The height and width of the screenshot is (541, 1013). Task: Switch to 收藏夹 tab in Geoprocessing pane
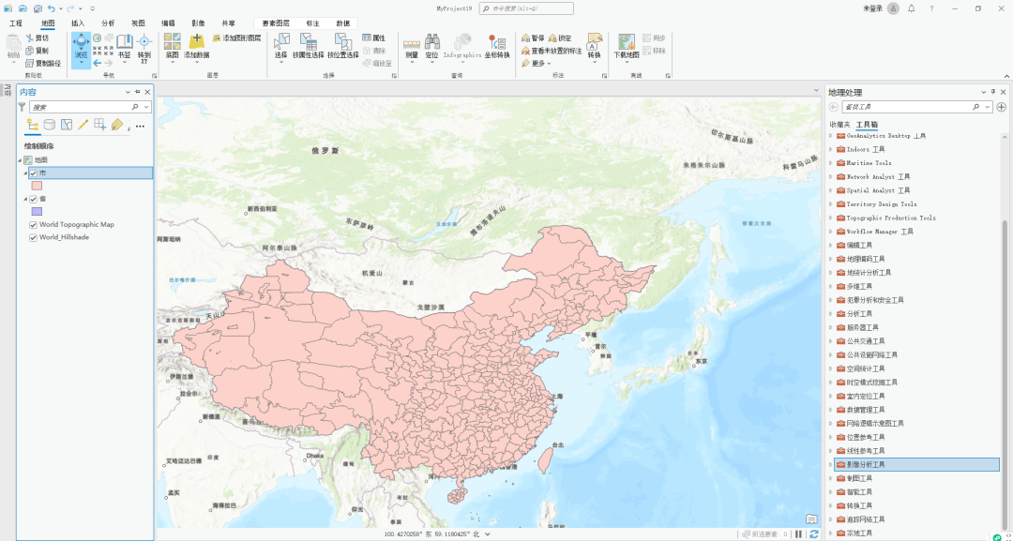click(x=839, y=124)
